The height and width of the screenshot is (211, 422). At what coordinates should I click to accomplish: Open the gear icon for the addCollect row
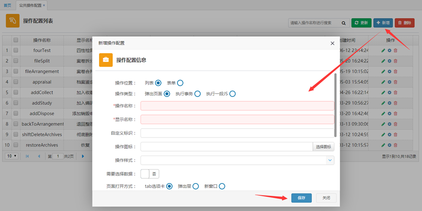tap(389, 93)
